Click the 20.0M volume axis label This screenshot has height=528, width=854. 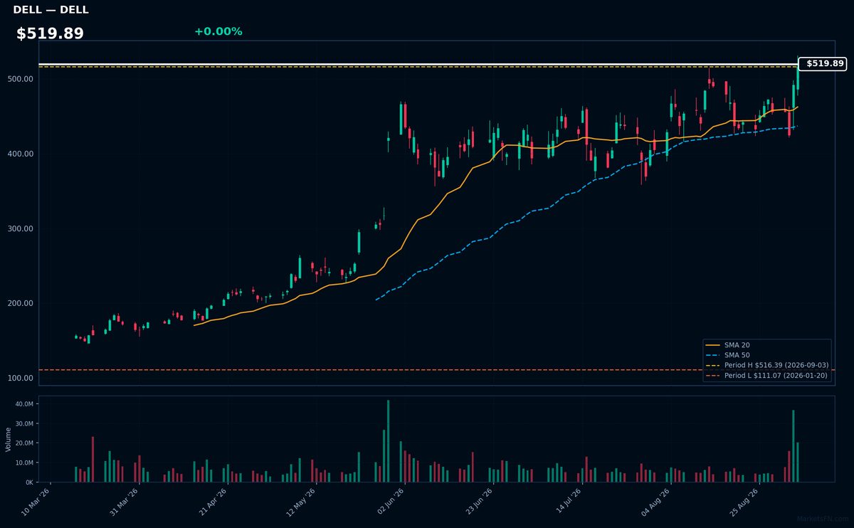[24, 443]
